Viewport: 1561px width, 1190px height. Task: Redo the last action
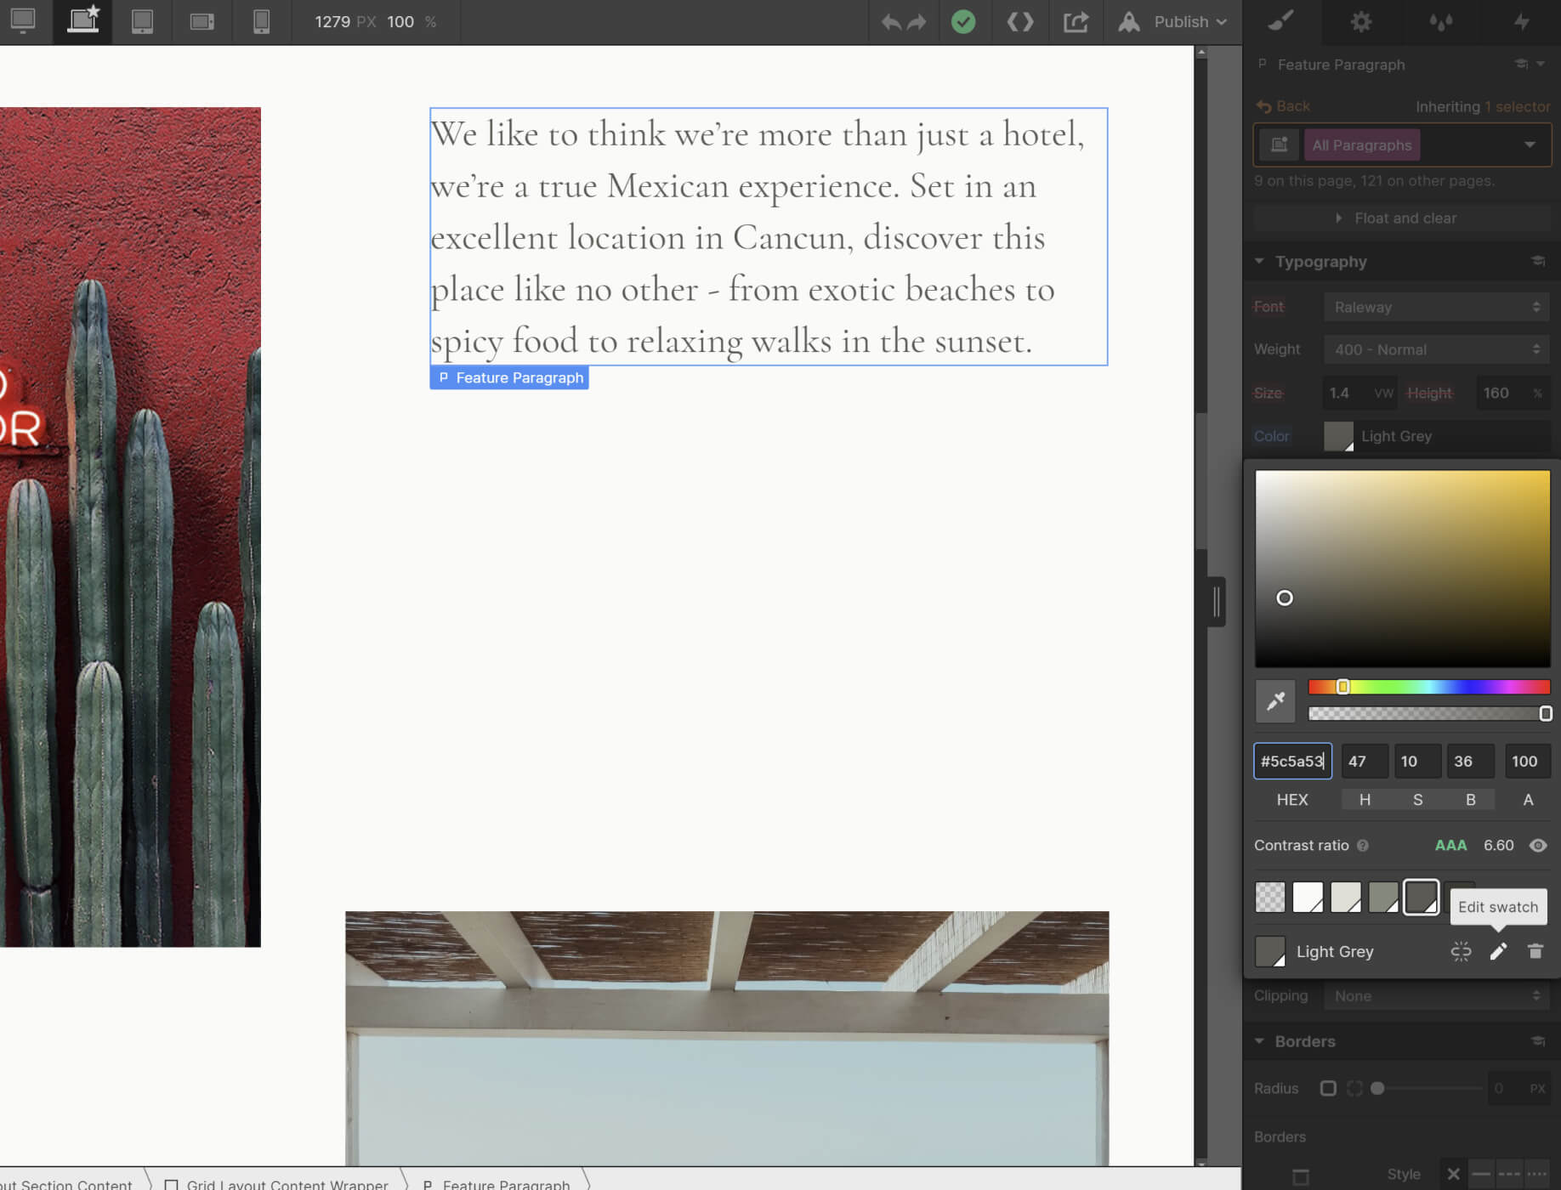(917, 22)
